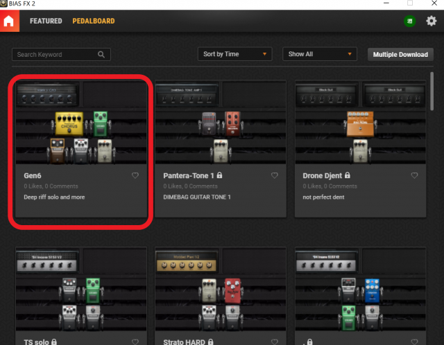The width and height of the screenshot is (444, 345).
Task: Open the Gen6 preset title
Action: coord(33,175)
